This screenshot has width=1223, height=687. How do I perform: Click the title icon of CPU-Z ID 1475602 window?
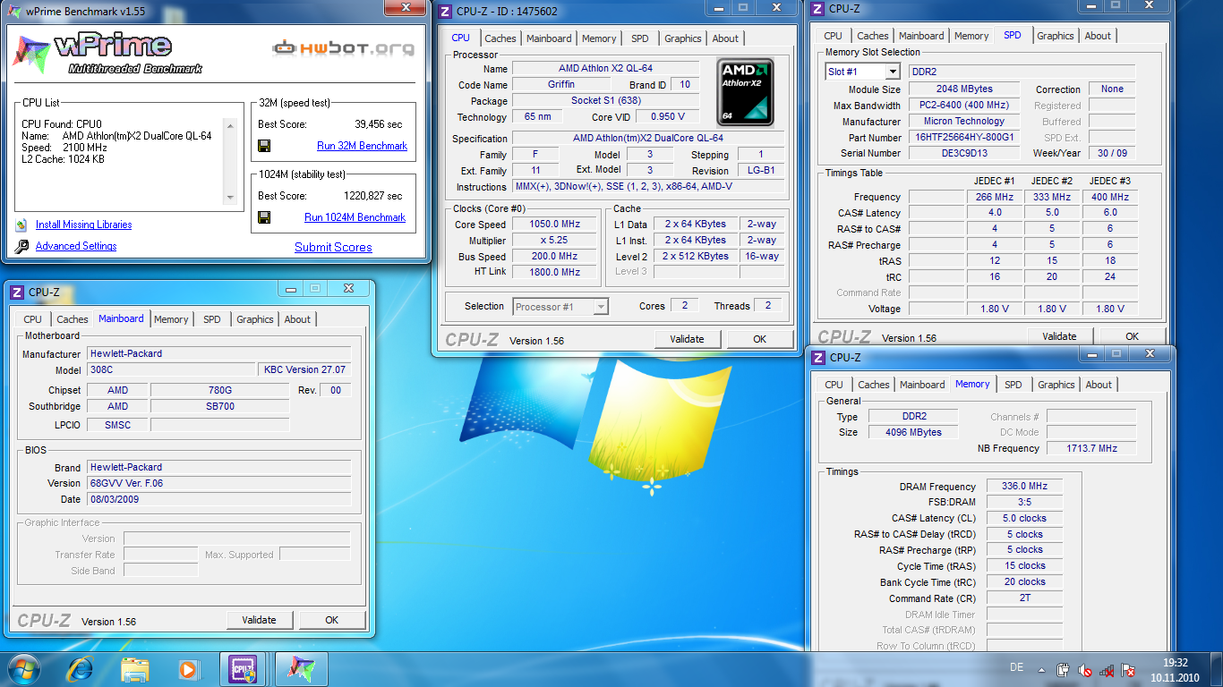(x=446, y=12)
